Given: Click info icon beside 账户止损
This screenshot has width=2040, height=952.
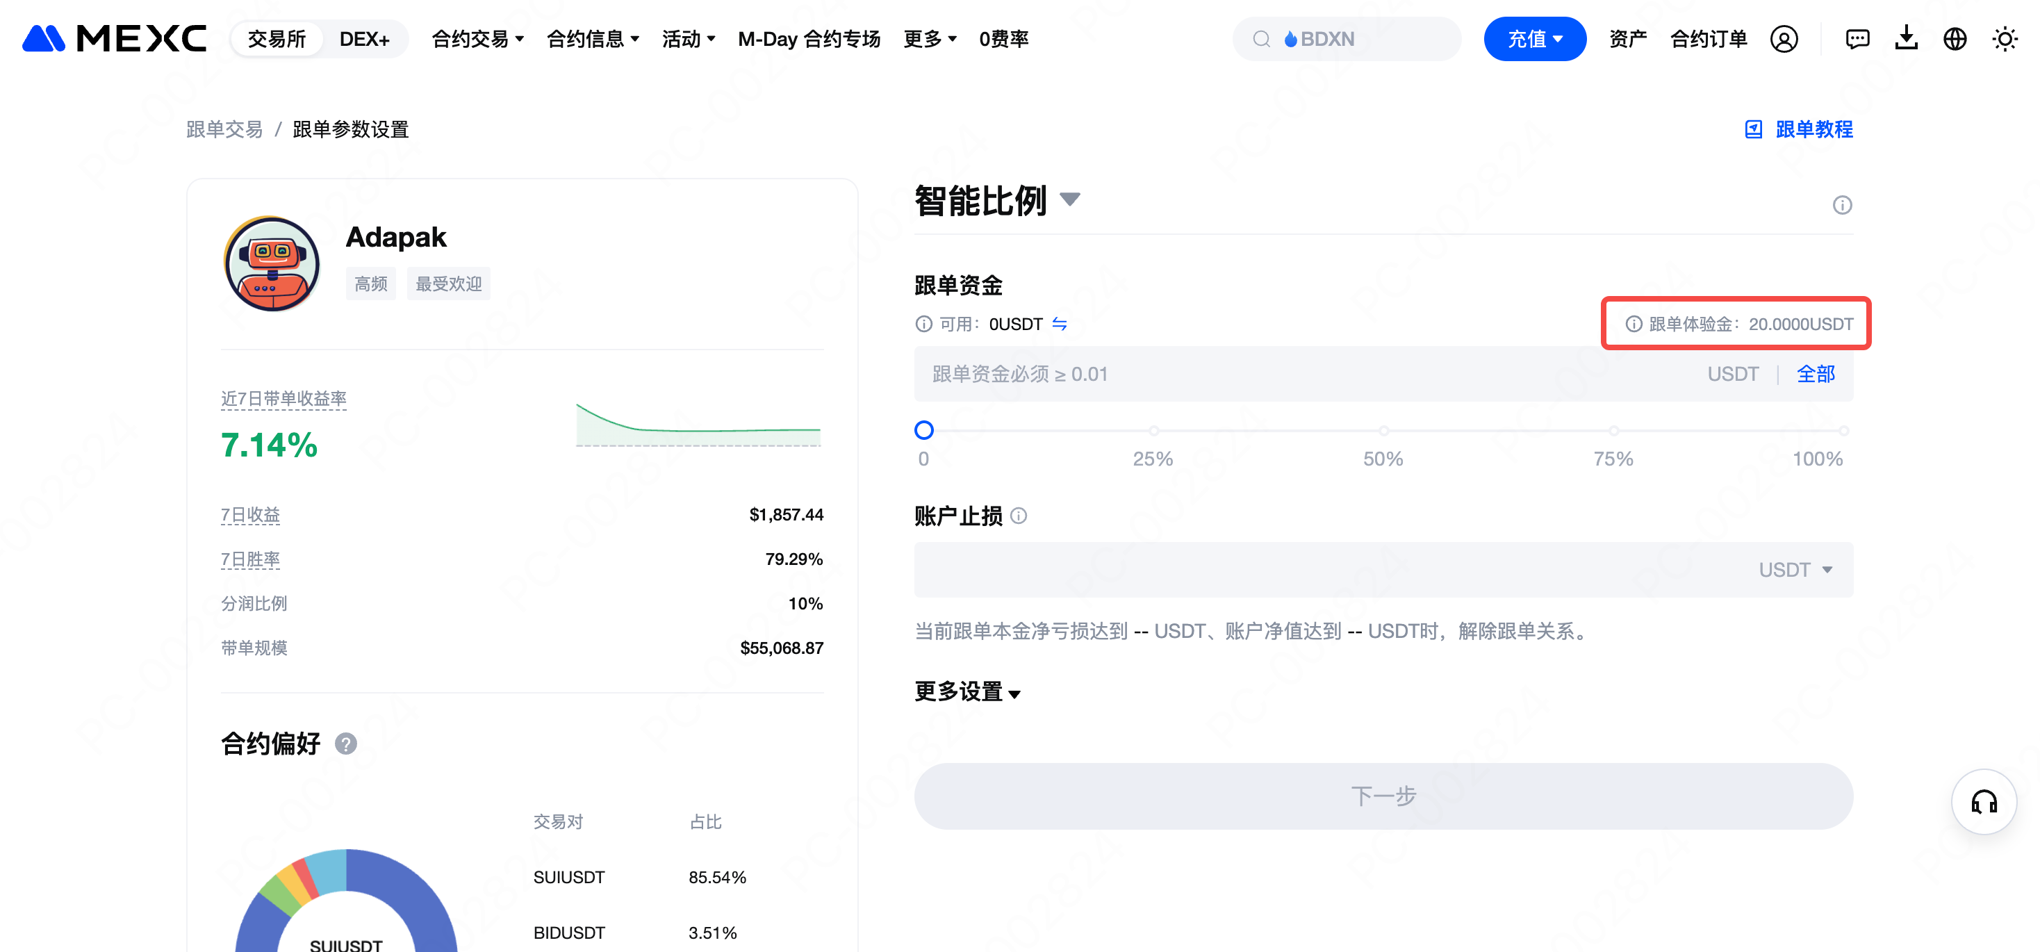Looking at the screenshot, I should tap(1019, 516).
